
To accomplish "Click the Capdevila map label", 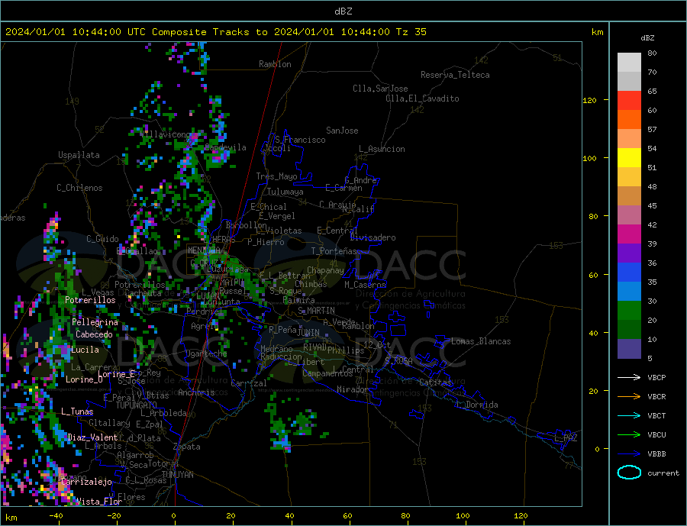I will click(x=226, y=147).
